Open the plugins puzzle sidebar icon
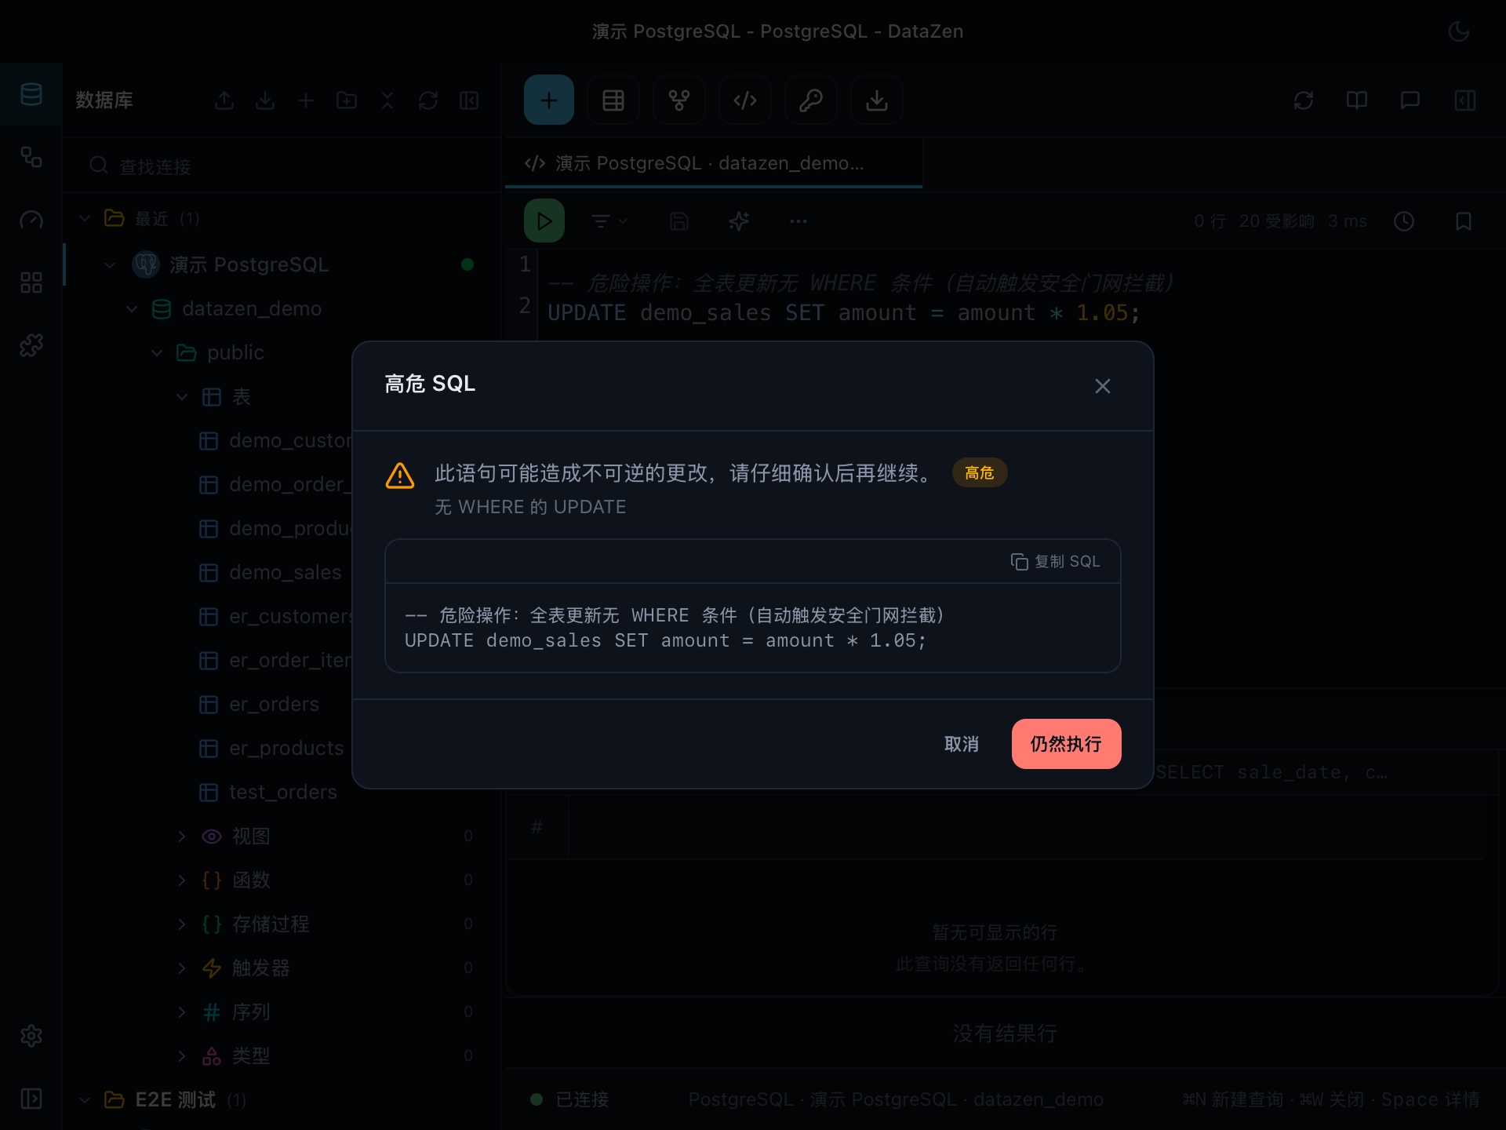The height and width of the screenshot is (1130, 1506). coord(31,345)
